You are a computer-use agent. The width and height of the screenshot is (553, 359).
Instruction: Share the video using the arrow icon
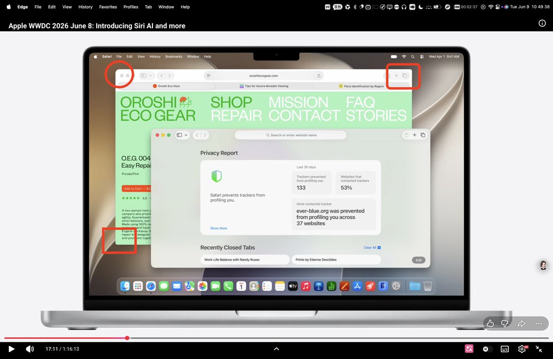(522, 324)
